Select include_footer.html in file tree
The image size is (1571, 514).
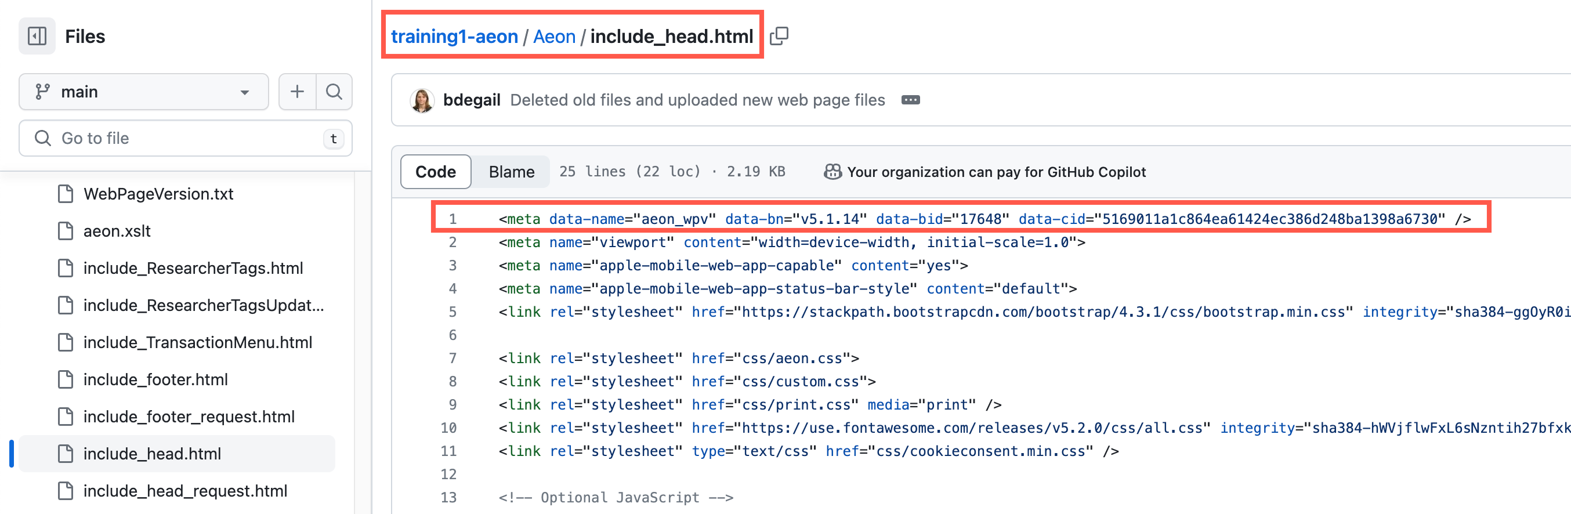click(x=155, y=379)
